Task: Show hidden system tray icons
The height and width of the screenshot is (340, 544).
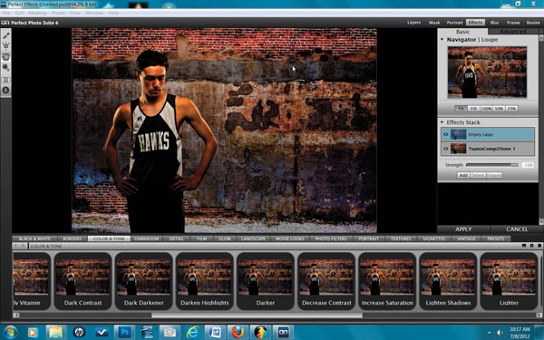Action: click(x=490, y=333)
